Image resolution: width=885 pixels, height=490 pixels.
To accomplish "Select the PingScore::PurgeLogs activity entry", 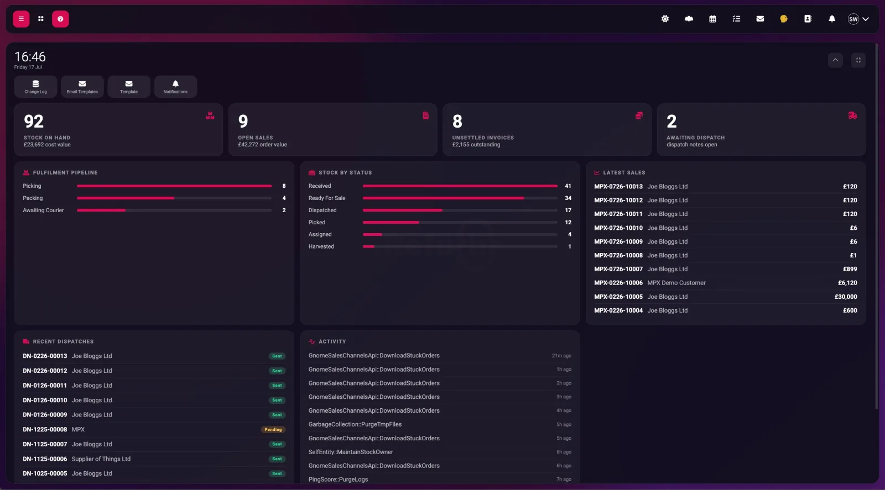I will (440, 480).
